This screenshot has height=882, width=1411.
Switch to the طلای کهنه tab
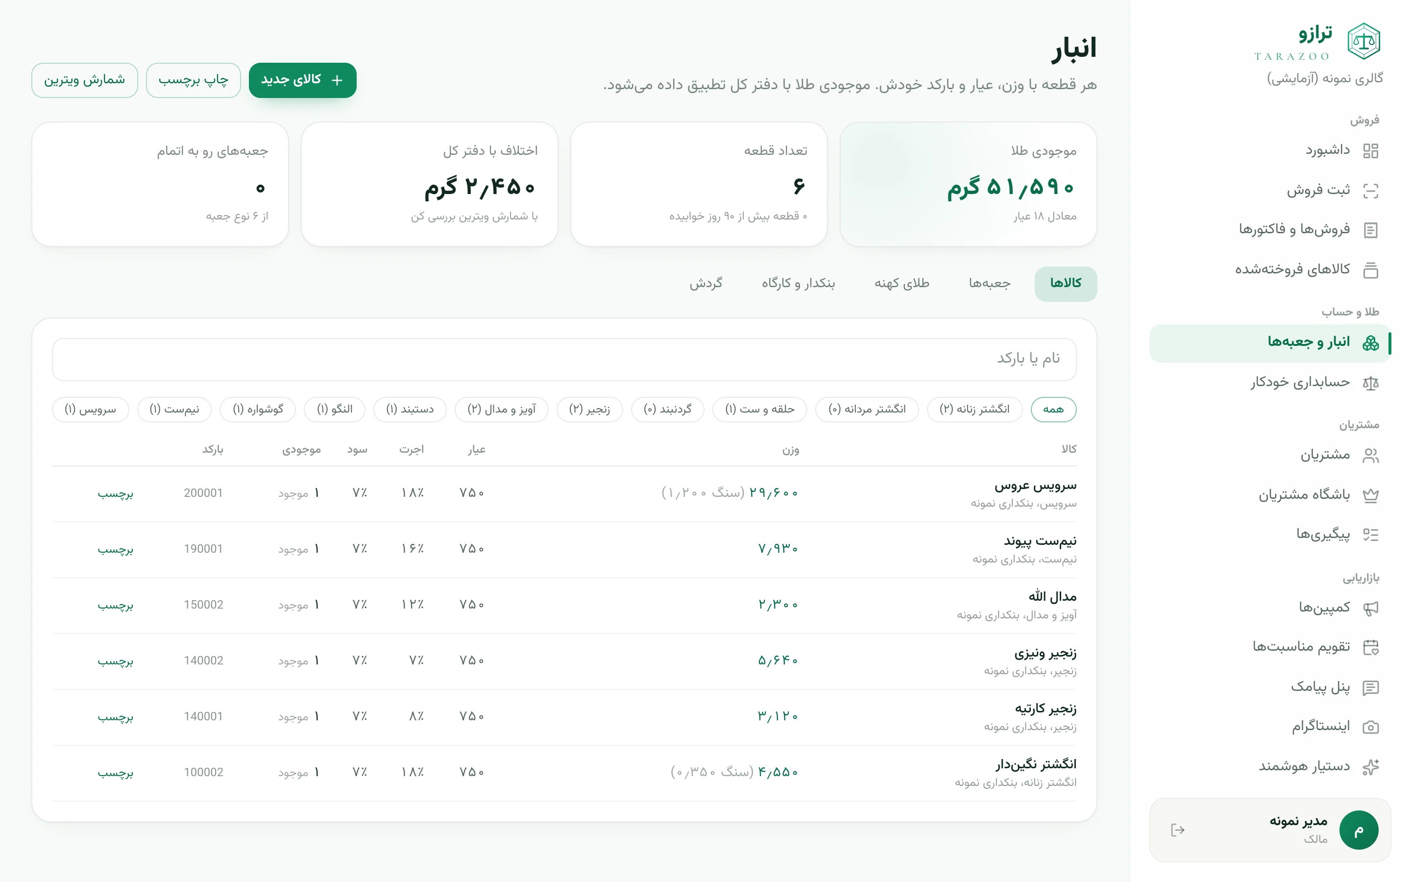pos(901,284)
